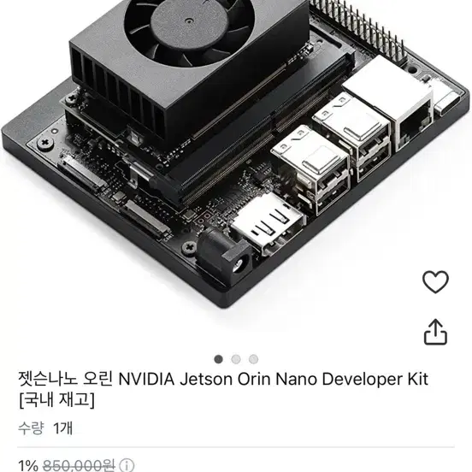Click the 1% discount label
Viewport: 472px width, 472px height.
click(x=28, y=465)
